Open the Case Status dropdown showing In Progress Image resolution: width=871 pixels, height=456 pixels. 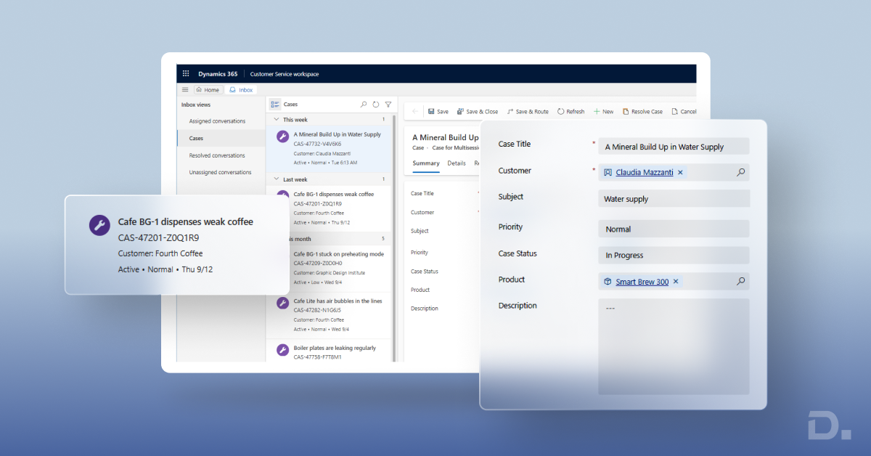click(673, 256)
